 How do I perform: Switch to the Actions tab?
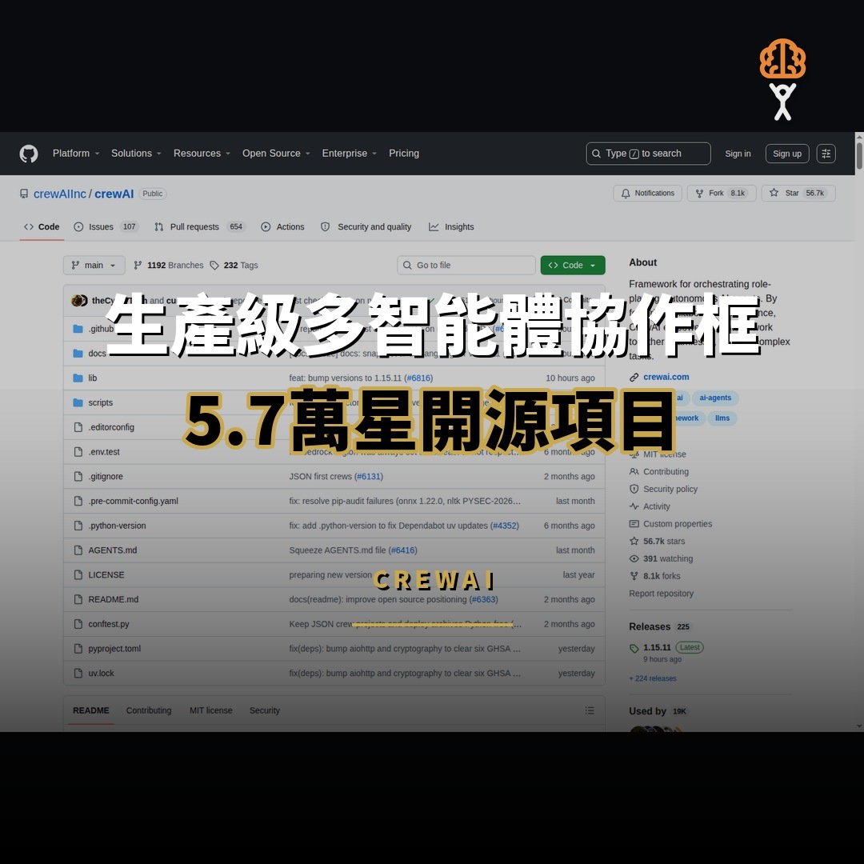point(282,227)
